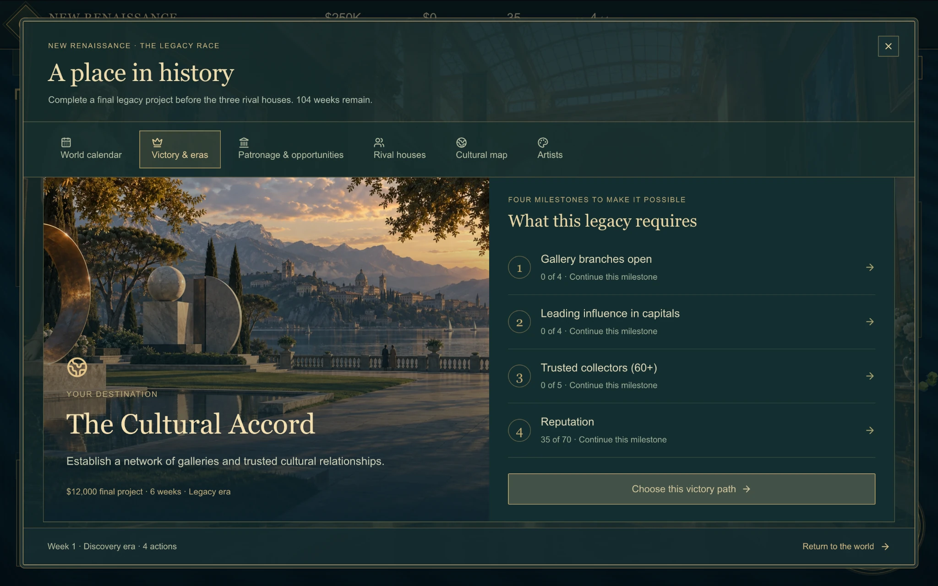
Task: Switch to the World calendar tab
Action: tap(91, 149)
